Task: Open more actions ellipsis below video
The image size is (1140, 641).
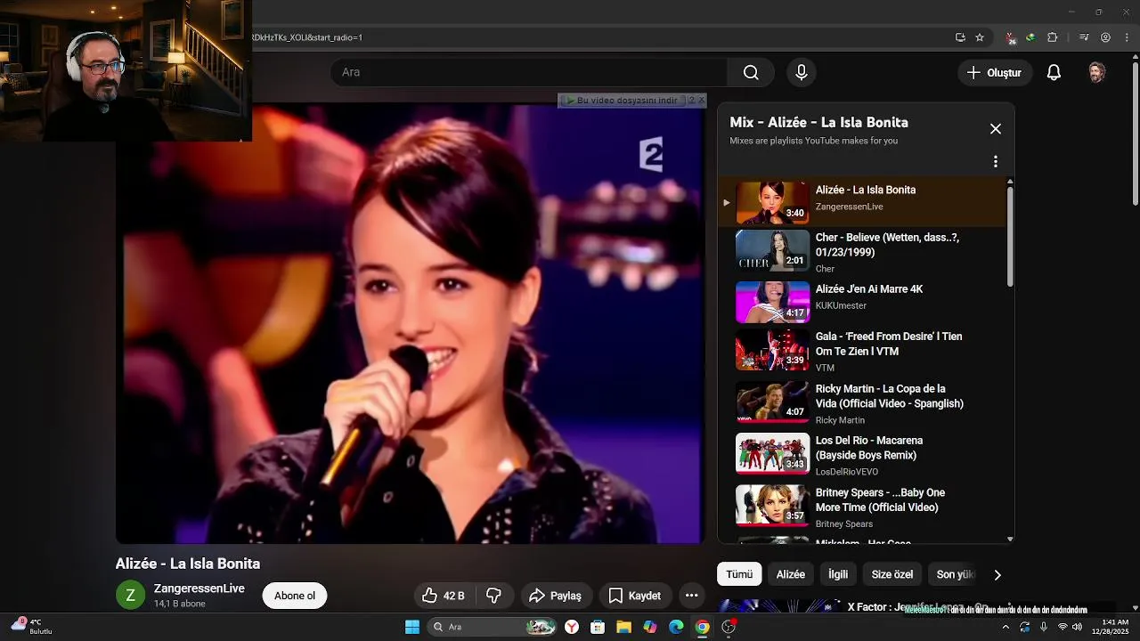Action: [x=691, y=596]
